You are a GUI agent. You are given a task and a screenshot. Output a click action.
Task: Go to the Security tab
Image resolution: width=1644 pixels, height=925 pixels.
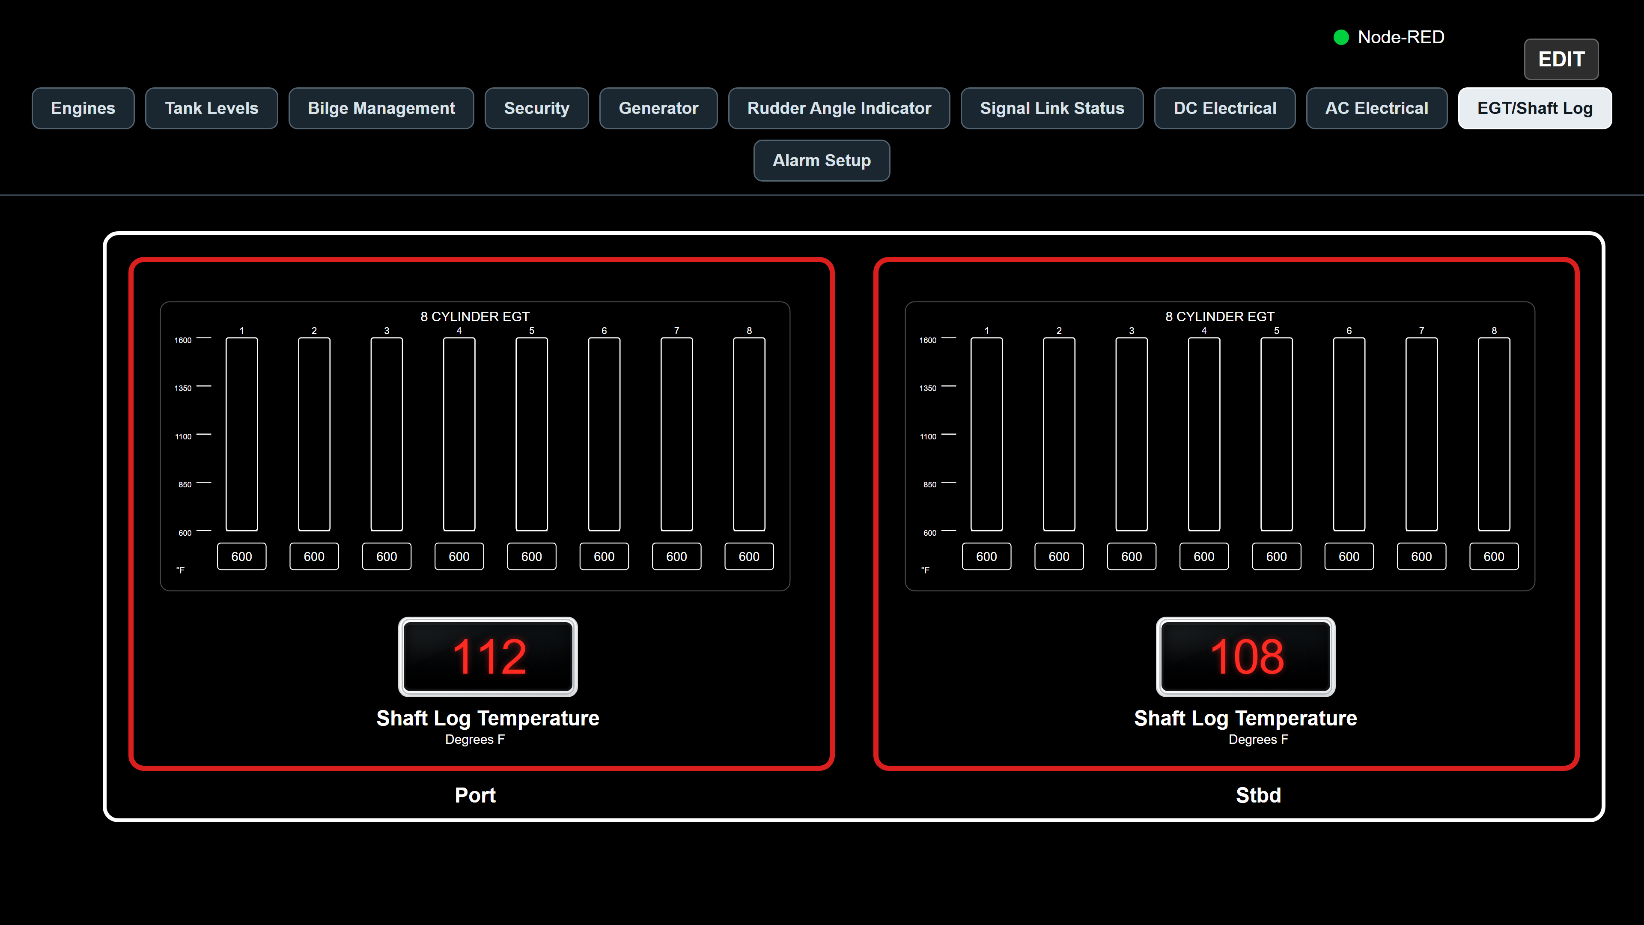click(536, 108)
